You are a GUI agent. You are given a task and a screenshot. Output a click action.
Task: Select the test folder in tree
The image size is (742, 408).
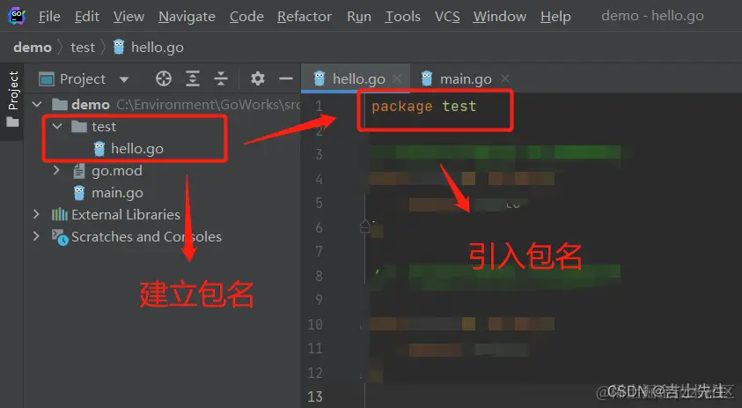[x=104, y=127]
